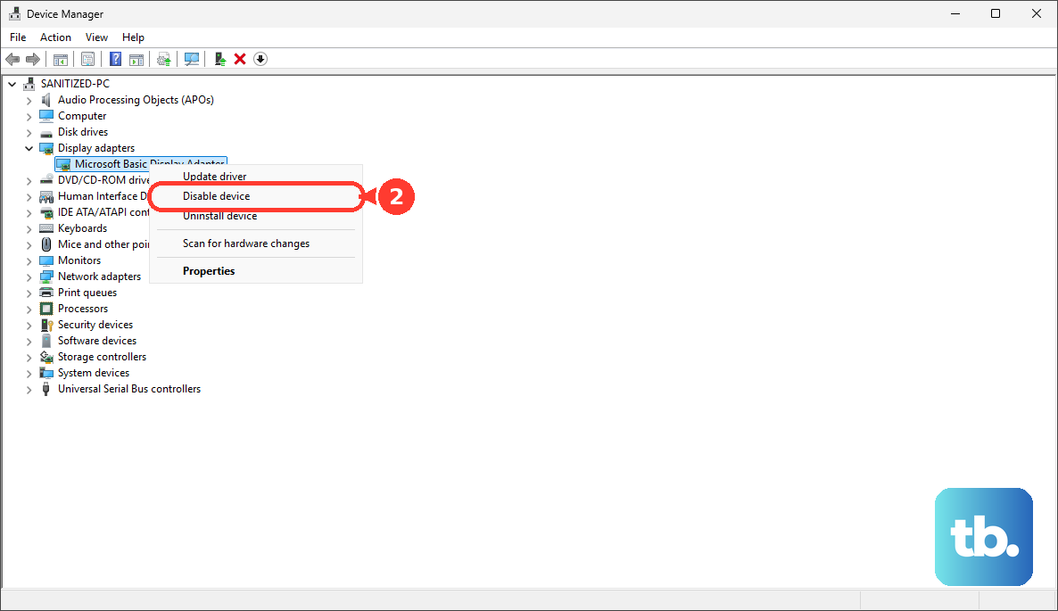The height and width of the screenshot is (611, 1058).
Task: Open the Help menu
Action: (x=133, y=37)
